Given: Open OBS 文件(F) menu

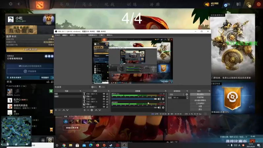Looking at the screenshot, I should point(57,35).
